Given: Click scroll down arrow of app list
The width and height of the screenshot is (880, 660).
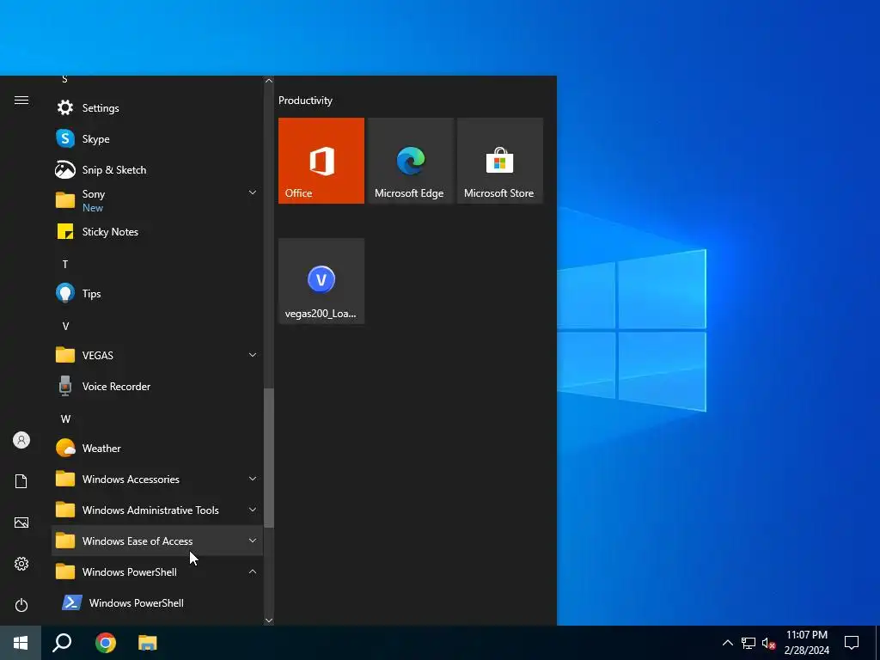Looking at the screenshot, I should tap(269, 620).
